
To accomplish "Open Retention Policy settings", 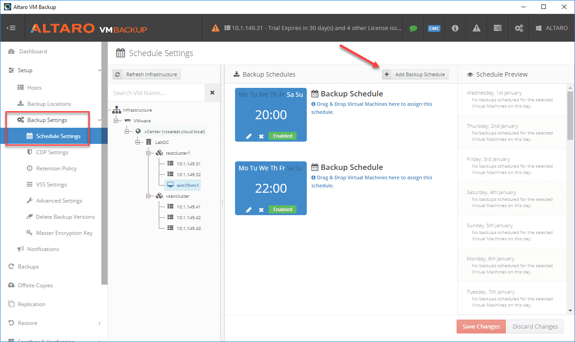I will click(51, 169).
